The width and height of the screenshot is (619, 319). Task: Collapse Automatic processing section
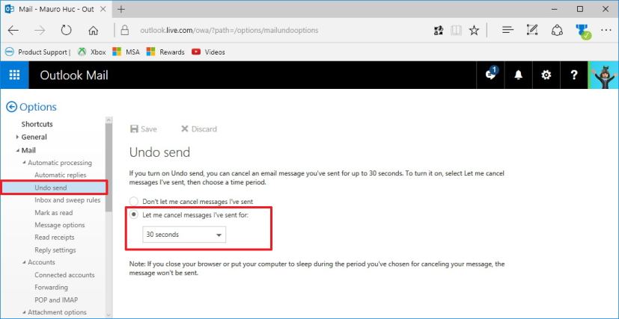pos(24,163)
